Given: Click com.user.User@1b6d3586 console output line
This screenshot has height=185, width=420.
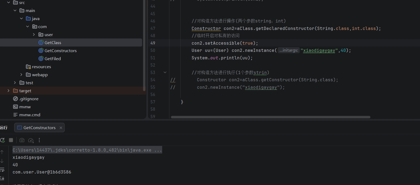Looking at the screenshot, I should [42, 172].
